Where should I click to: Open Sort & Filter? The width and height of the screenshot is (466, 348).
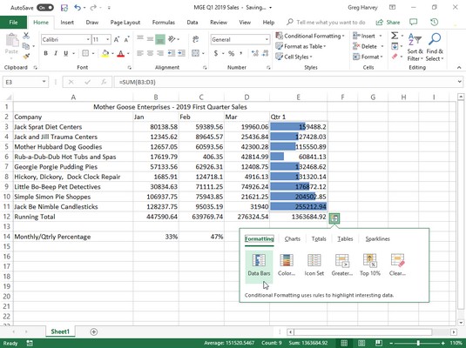(415, 47)
